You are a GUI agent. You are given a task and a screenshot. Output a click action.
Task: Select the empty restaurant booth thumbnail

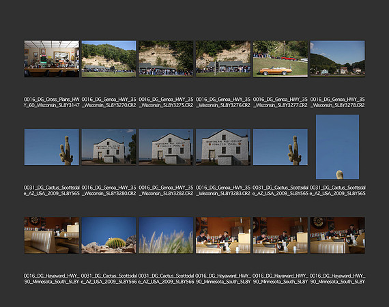tap(52, 235)
